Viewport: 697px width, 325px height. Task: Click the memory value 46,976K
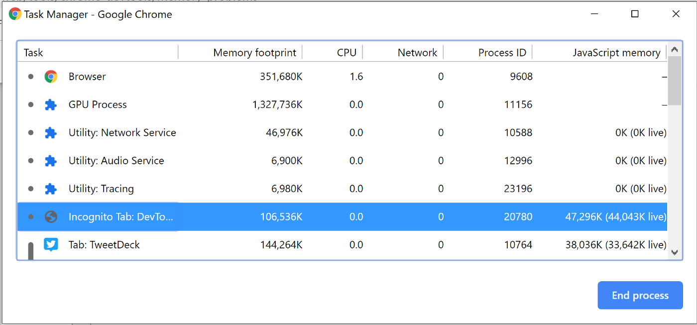point(284,133)
